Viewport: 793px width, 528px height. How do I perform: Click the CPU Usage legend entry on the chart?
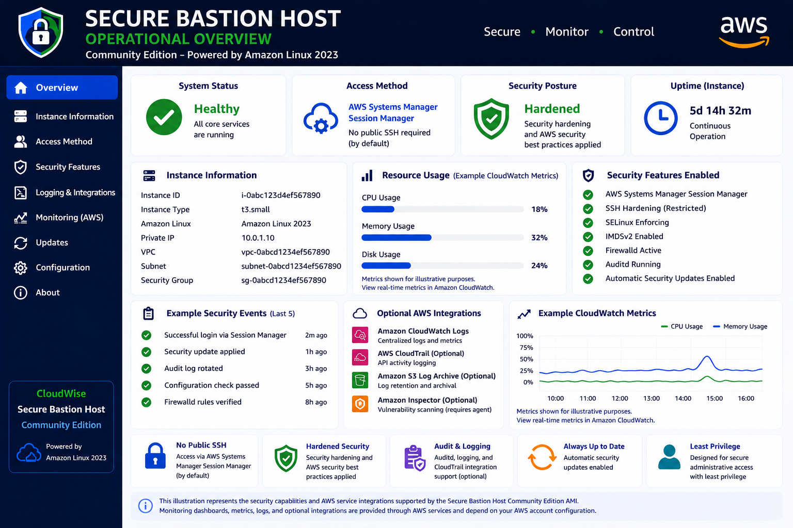click(682, 326)
